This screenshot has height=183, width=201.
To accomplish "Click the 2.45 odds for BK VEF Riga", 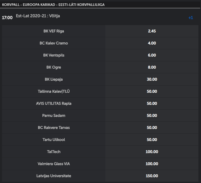I will click(152, 31).
